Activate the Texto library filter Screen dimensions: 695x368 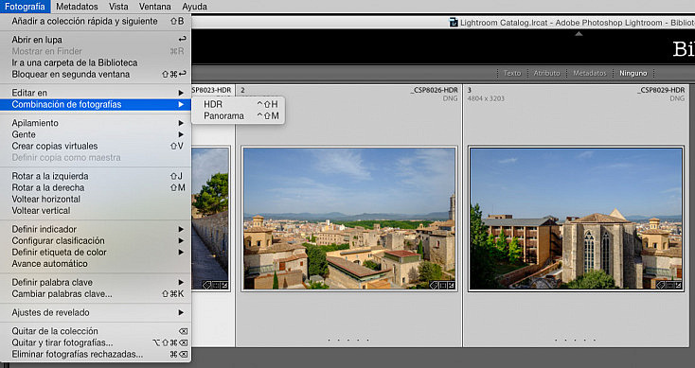coord(512,73)
